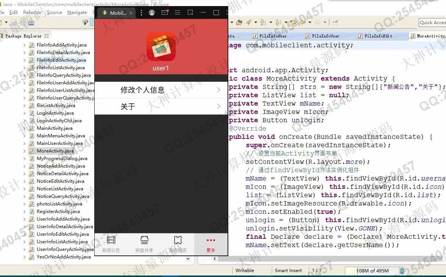446x277 pixels.
Task: Open the emulator mail notification icon
Action: coord(165,12)
